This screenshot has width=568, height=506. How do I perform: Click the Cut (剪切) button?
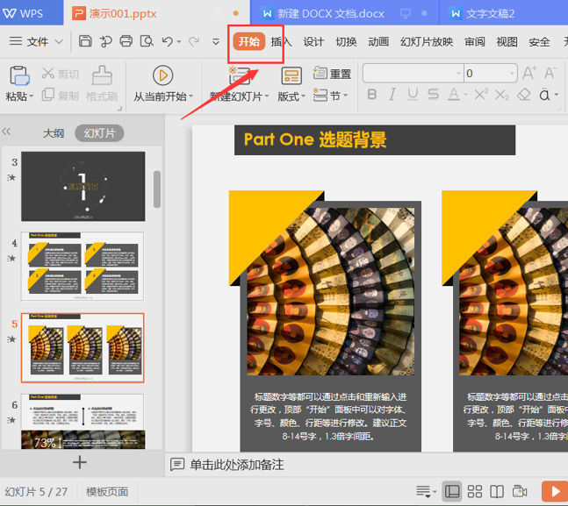pyautogui.click(x=60, y=74)
